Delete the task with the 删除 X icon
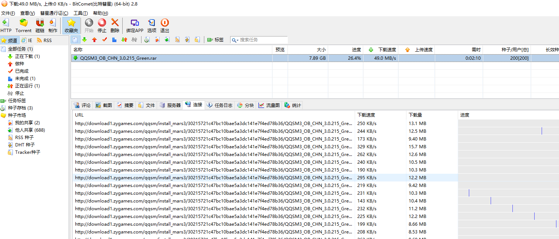Viewport: 559px width, 239px height. 115,25
